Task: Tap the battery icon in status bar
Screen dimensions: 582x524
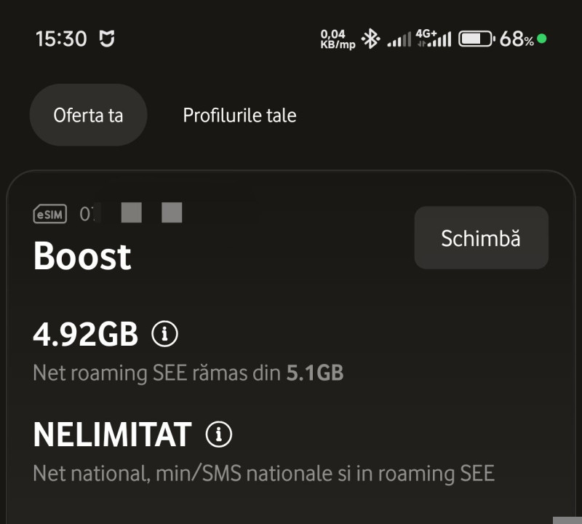Action: click(477, 39)
